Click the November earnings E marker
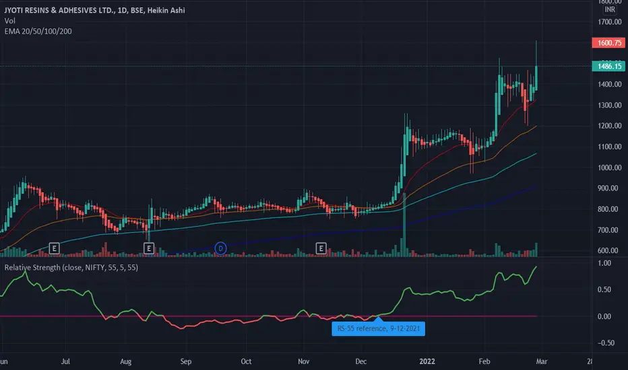Image resolution: width=628 pixels, height=370 pixels. point(321,248)
